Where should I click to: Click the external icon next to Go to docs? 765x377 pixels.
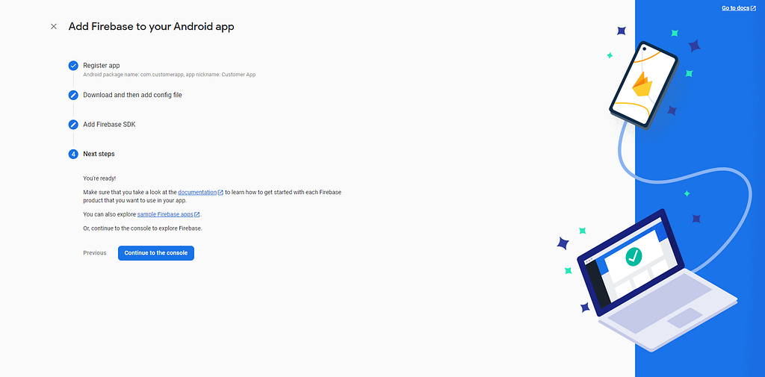click(753, 8)
